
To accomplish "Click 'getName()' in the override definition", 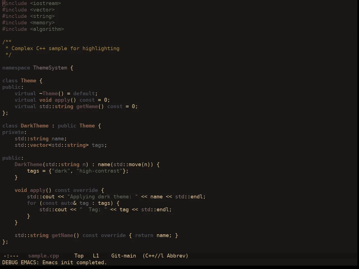I will click(x=66, y=235).
